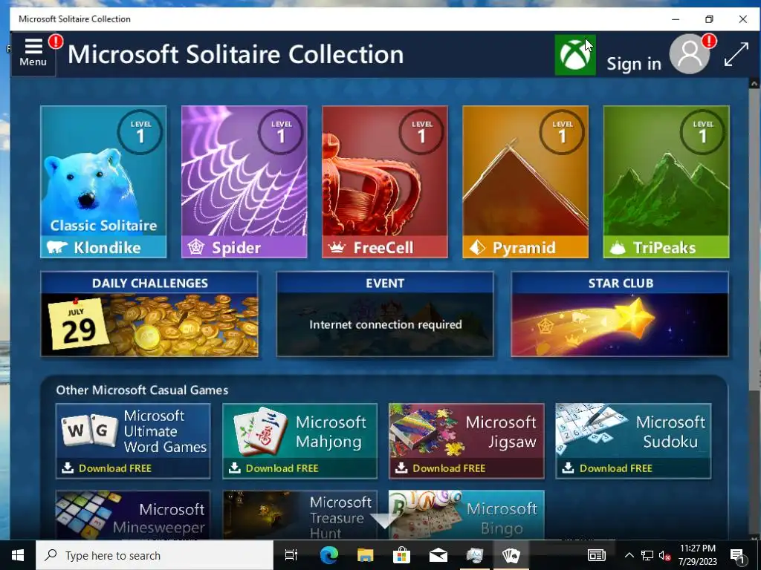This screenshot has height=570, width=761.
Task: Click the green Xbox logo icon
Action: point(575,55)
